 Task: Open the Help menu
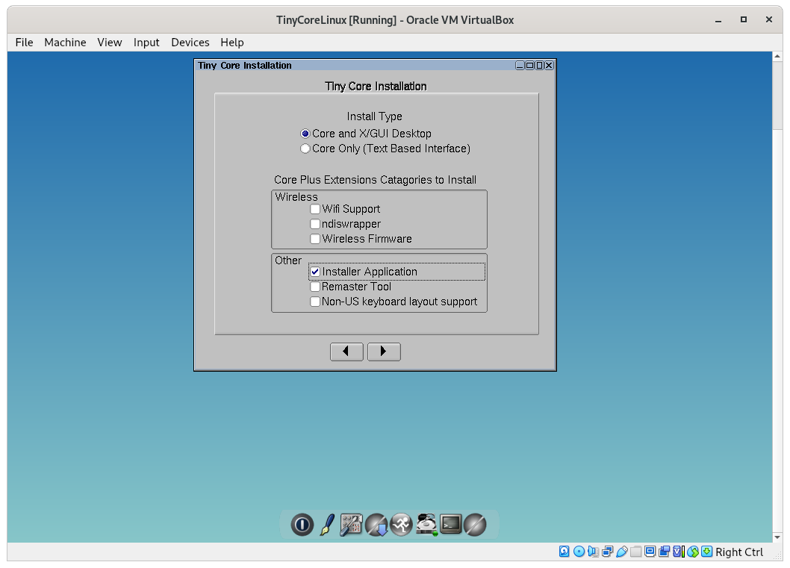[231, 43]
